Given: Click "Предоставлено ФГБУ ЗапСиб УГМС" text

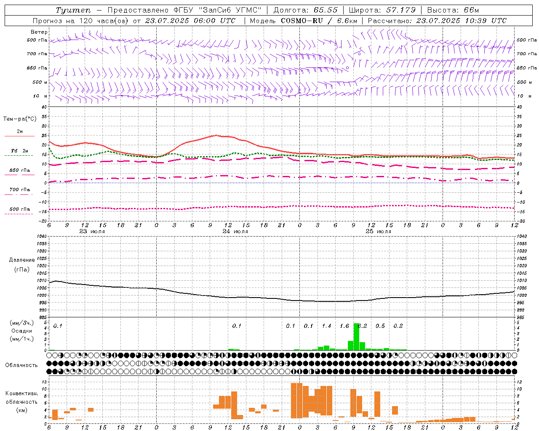Looking at the screenshot, I should pyautogui.click(x=185, y=10).
